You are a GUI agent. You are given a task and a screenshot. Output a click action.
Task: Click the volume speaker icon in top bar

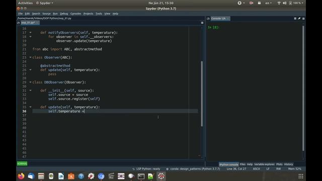(284, 3)
